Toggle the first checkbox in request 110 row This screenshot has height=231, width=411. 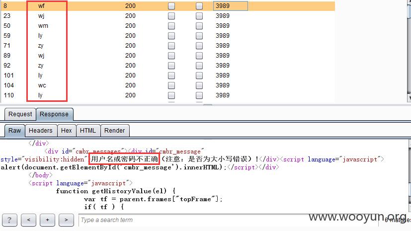point(171,95)
